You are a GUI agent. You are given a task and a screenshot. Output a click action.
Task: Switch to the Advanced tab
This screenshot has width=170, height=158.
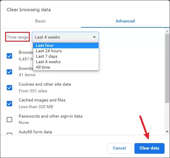coord(125,21)
